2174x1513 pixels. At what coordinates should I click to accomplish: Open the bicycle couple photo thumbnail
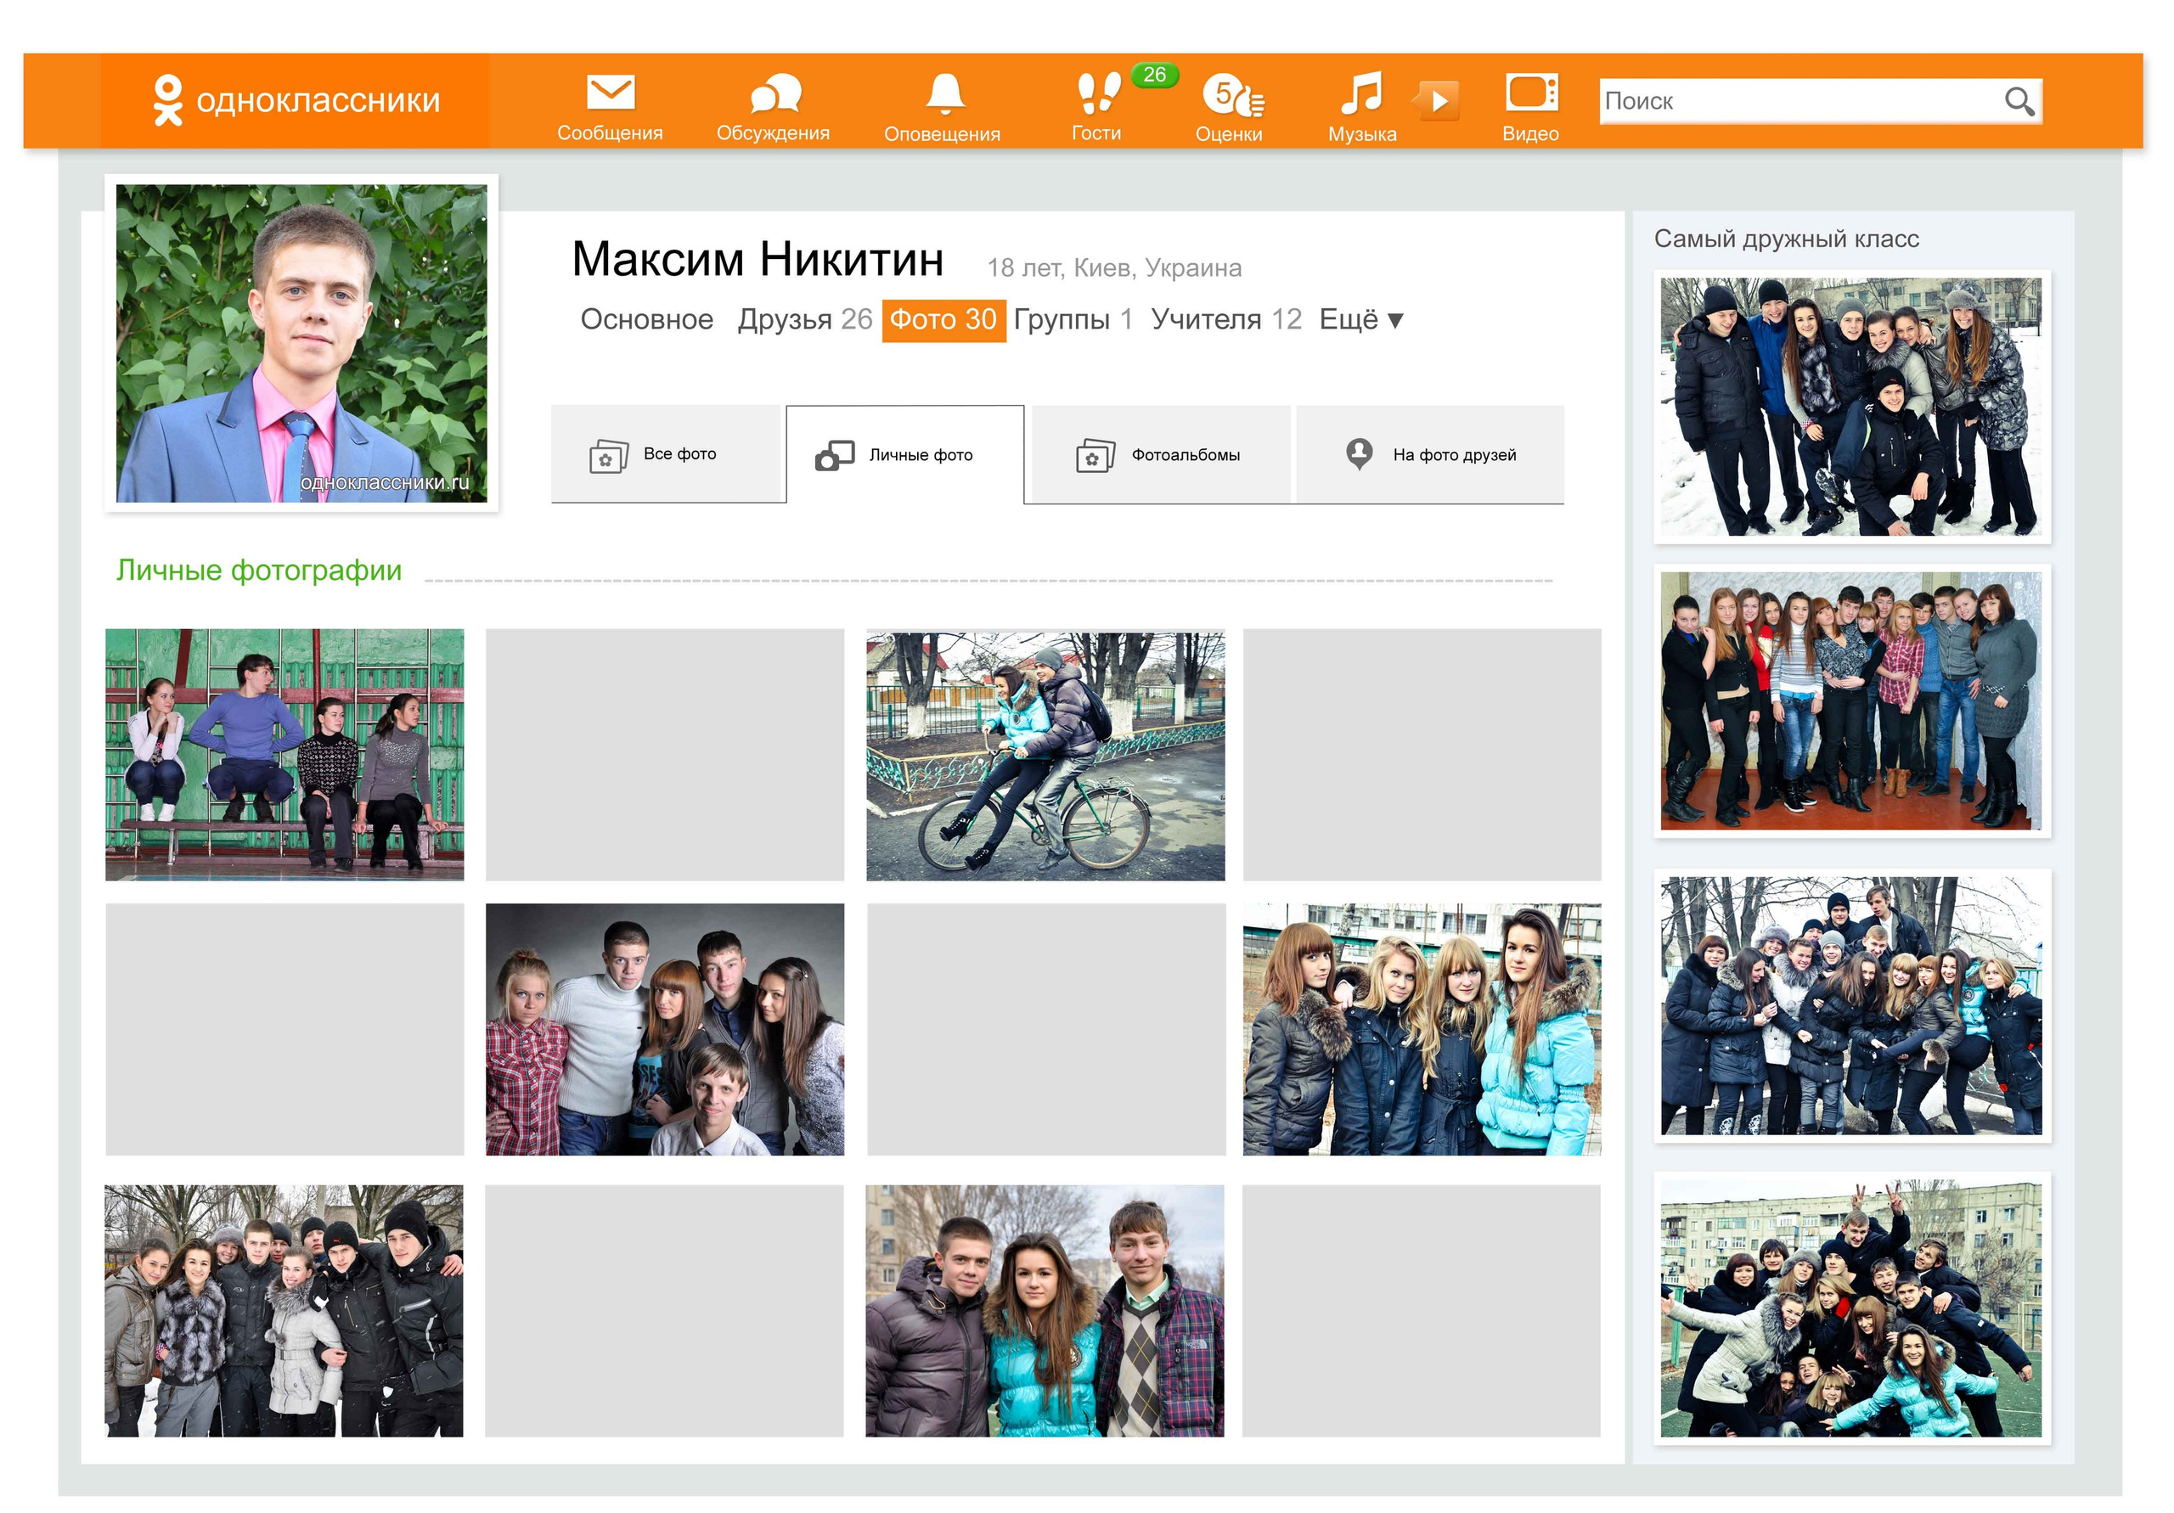click(1045, 755)
